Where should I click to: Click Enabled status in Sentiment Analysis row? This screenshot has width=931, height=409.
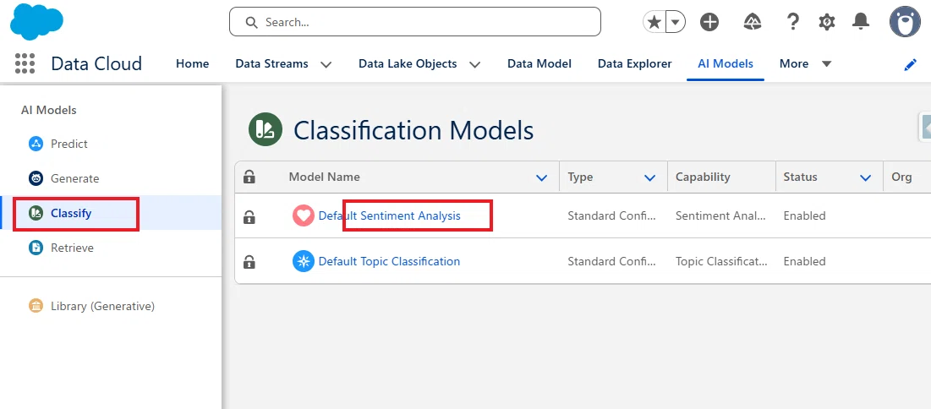804,215
